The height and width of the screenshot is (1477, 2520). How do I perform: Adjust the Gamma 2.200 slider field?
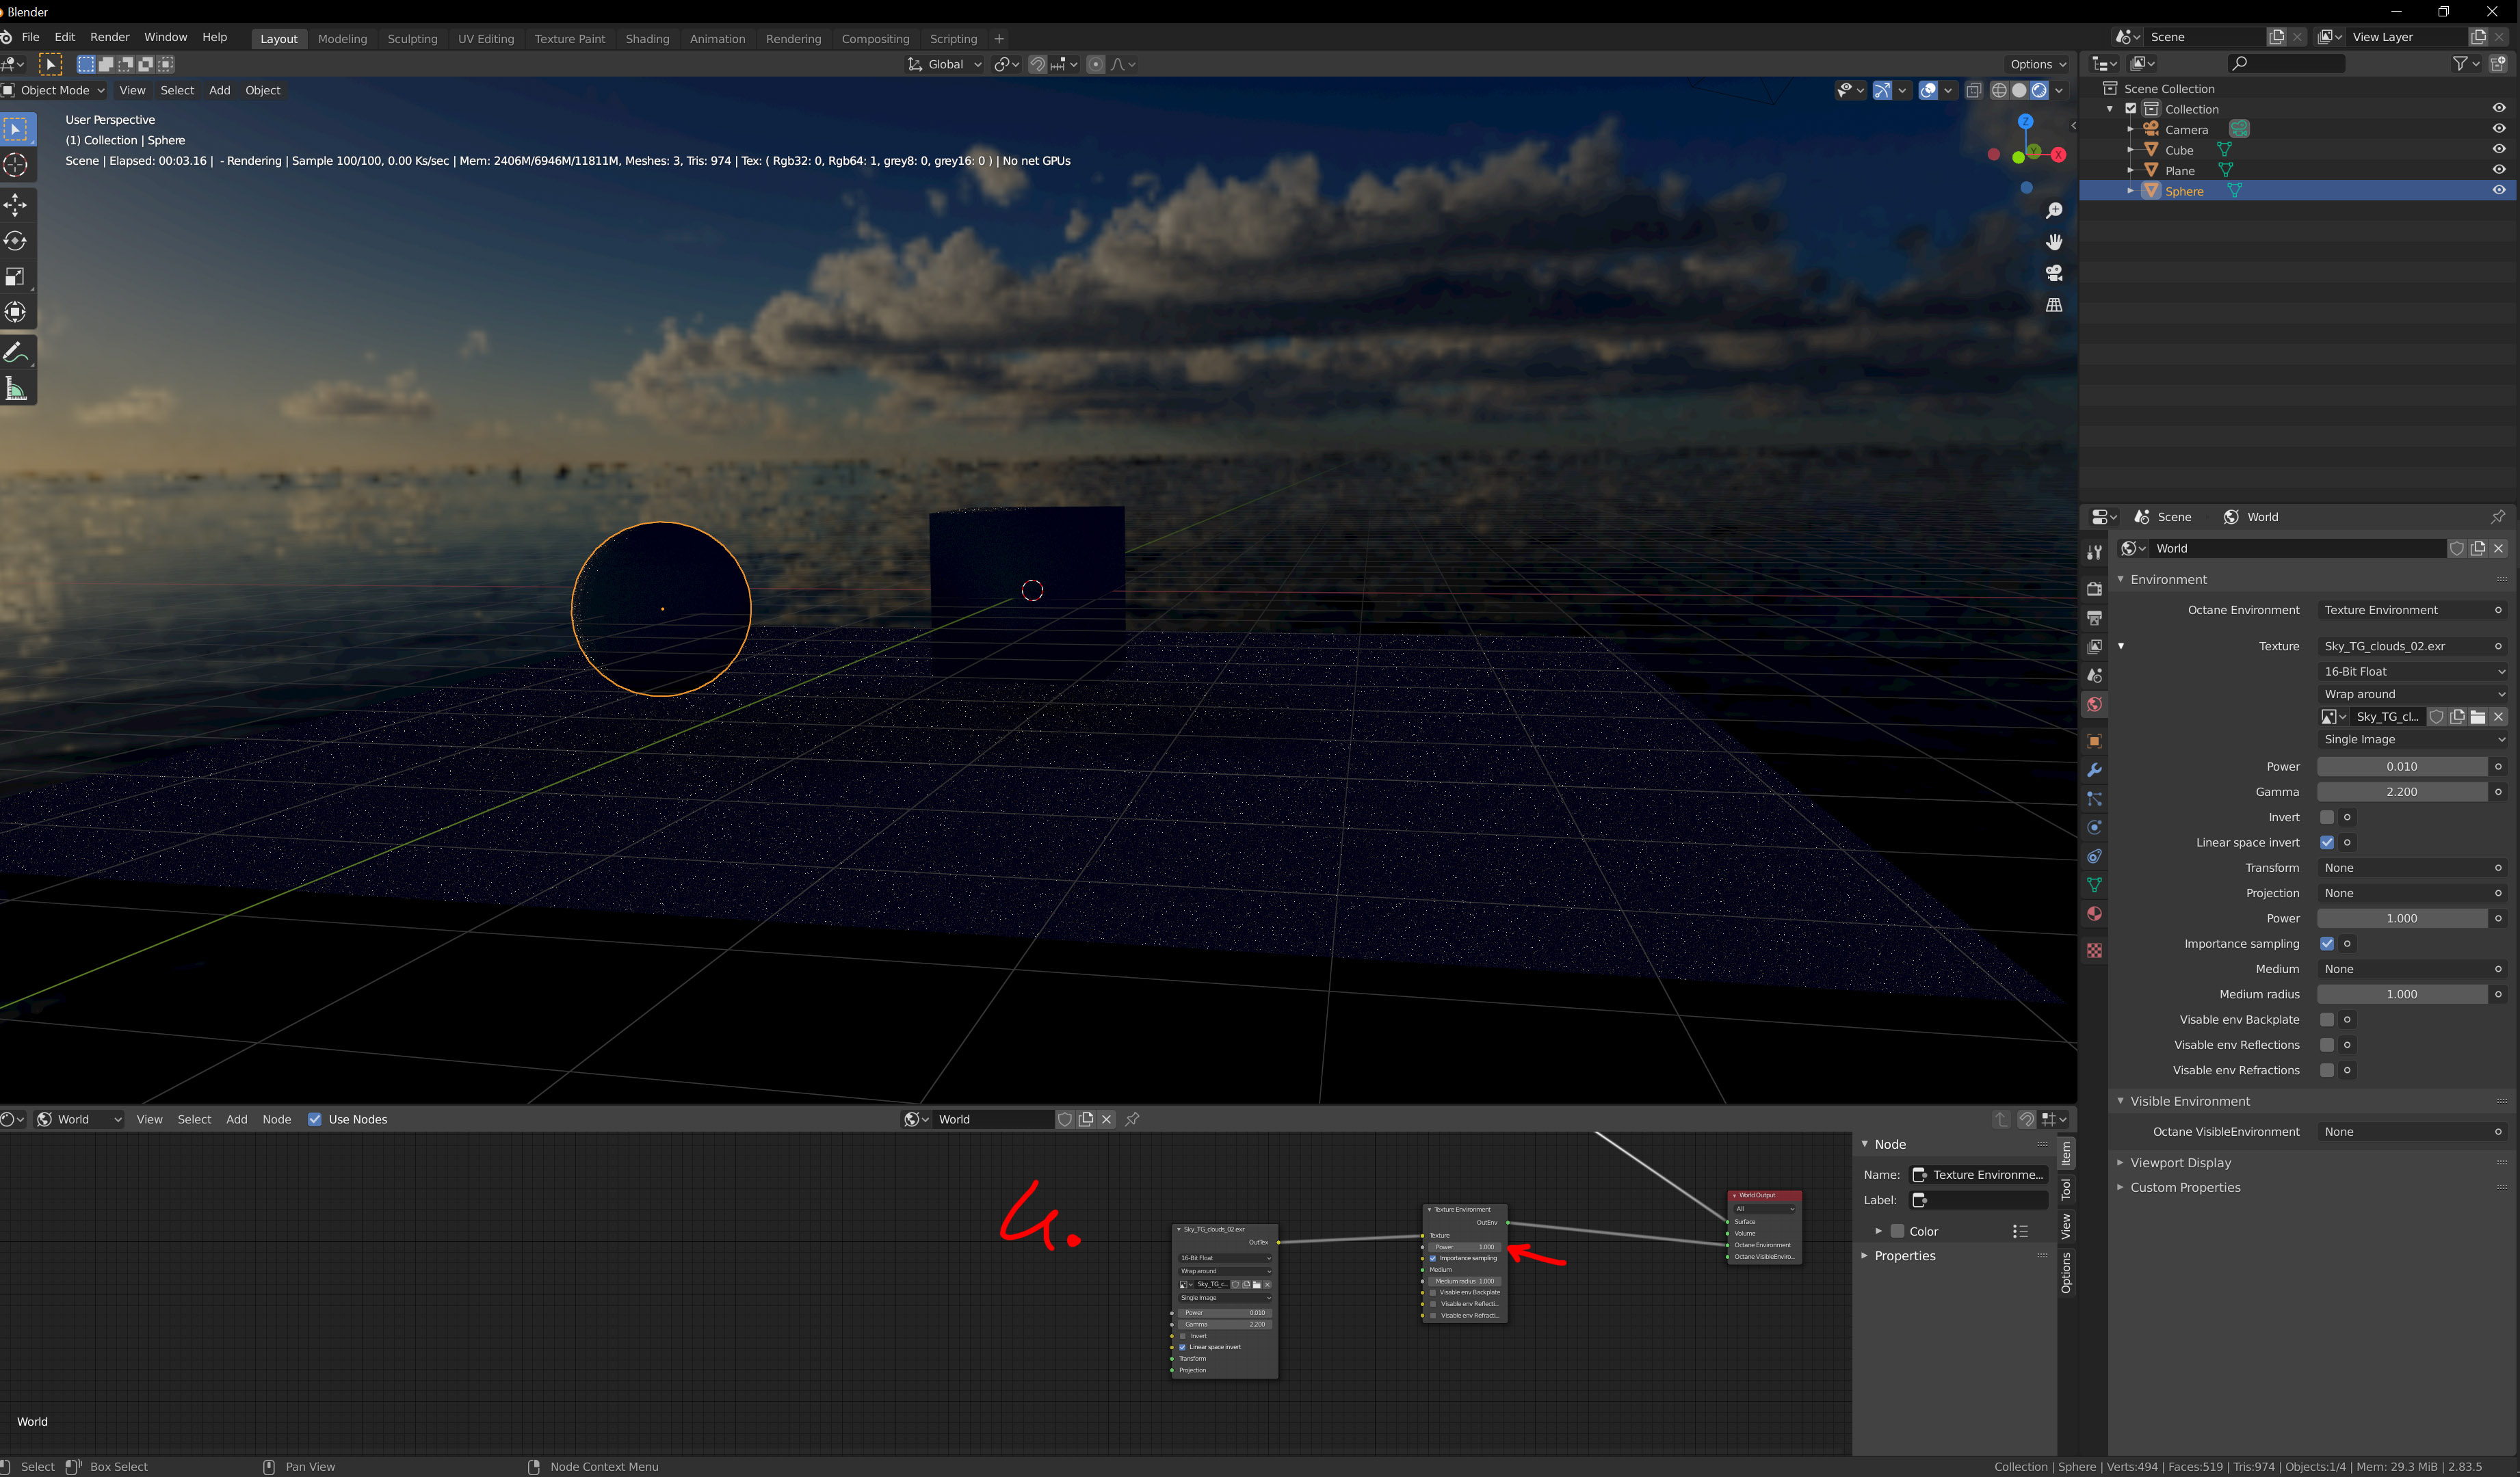coord(2401,791)
